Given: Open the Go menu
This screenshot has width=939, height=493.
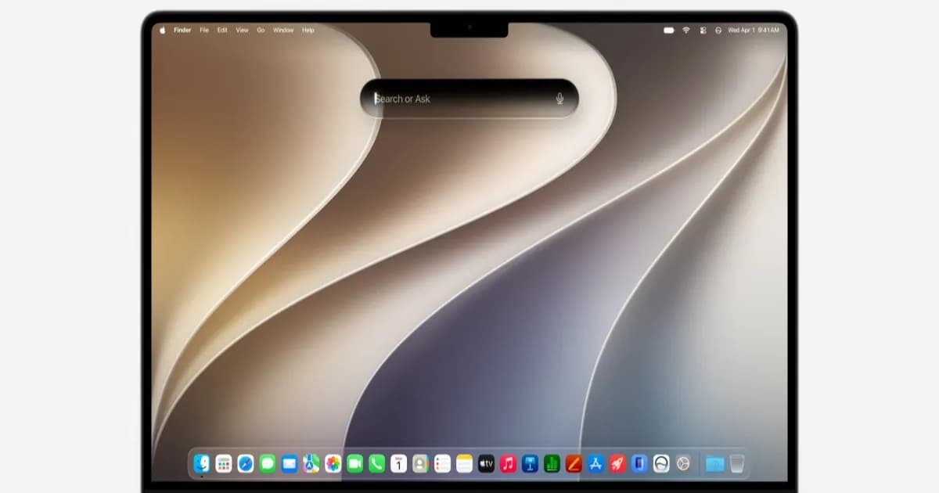Looking at the screenshot, I should pos(261,30).
